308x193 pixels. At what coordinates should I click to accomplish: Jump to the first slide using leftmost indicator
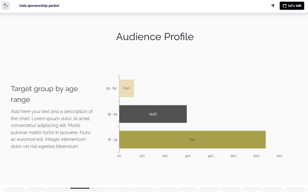tap(16, 188)
